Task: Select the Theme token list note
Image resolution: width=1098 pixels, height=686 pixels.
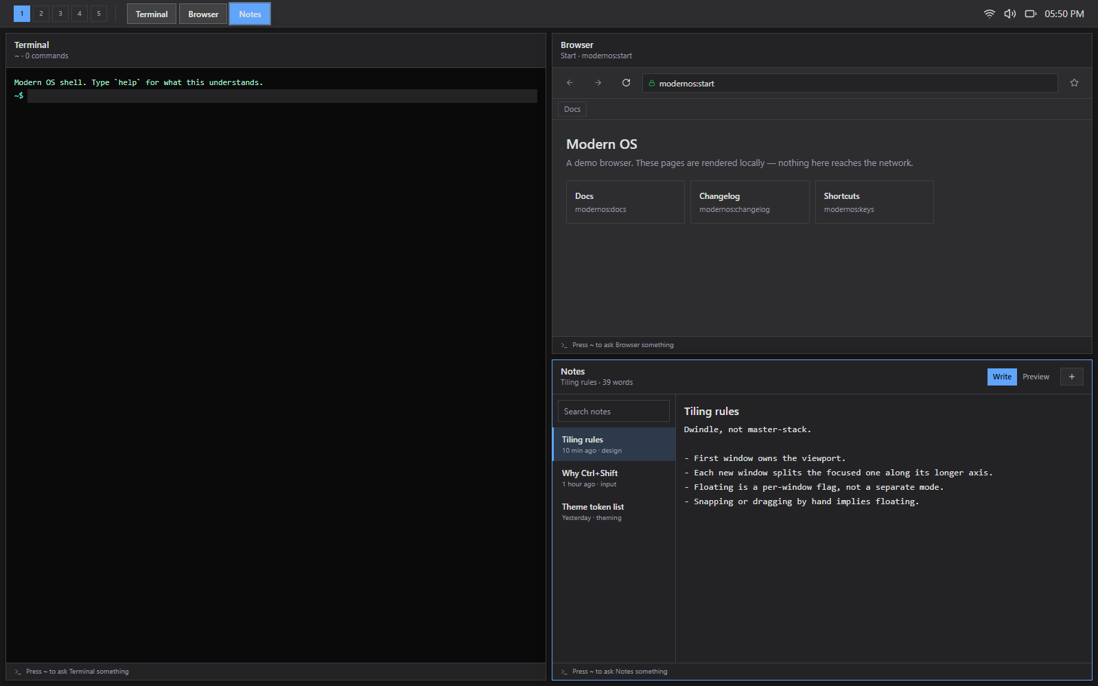Action: coord(614,512)
